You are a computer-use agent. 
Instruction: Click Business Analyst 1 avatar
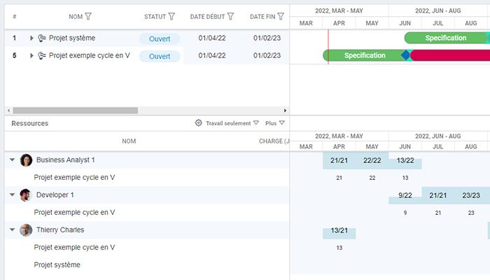(26, 160)
